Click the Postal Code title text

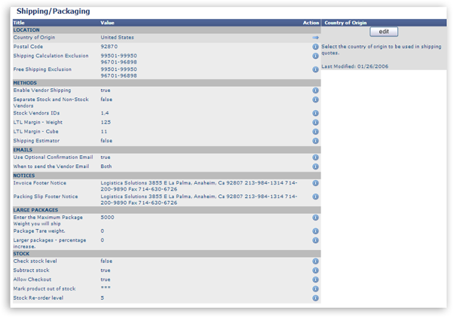(28, 46)
